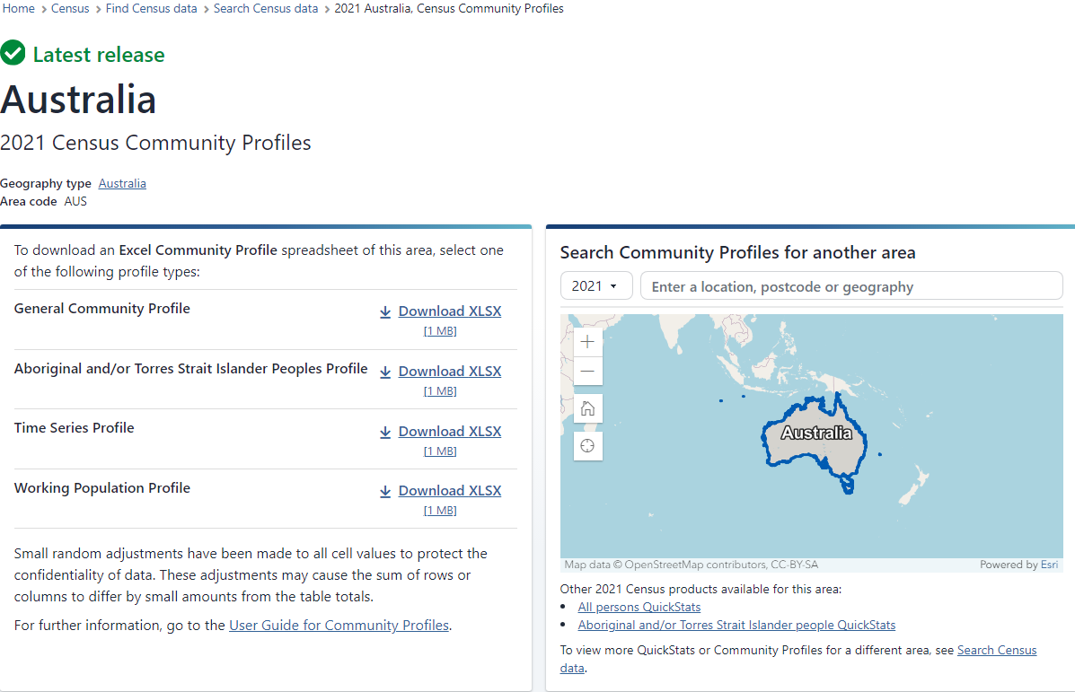
Task: Click the map zoom in plus icon
Action: click(x=587, y=342)
